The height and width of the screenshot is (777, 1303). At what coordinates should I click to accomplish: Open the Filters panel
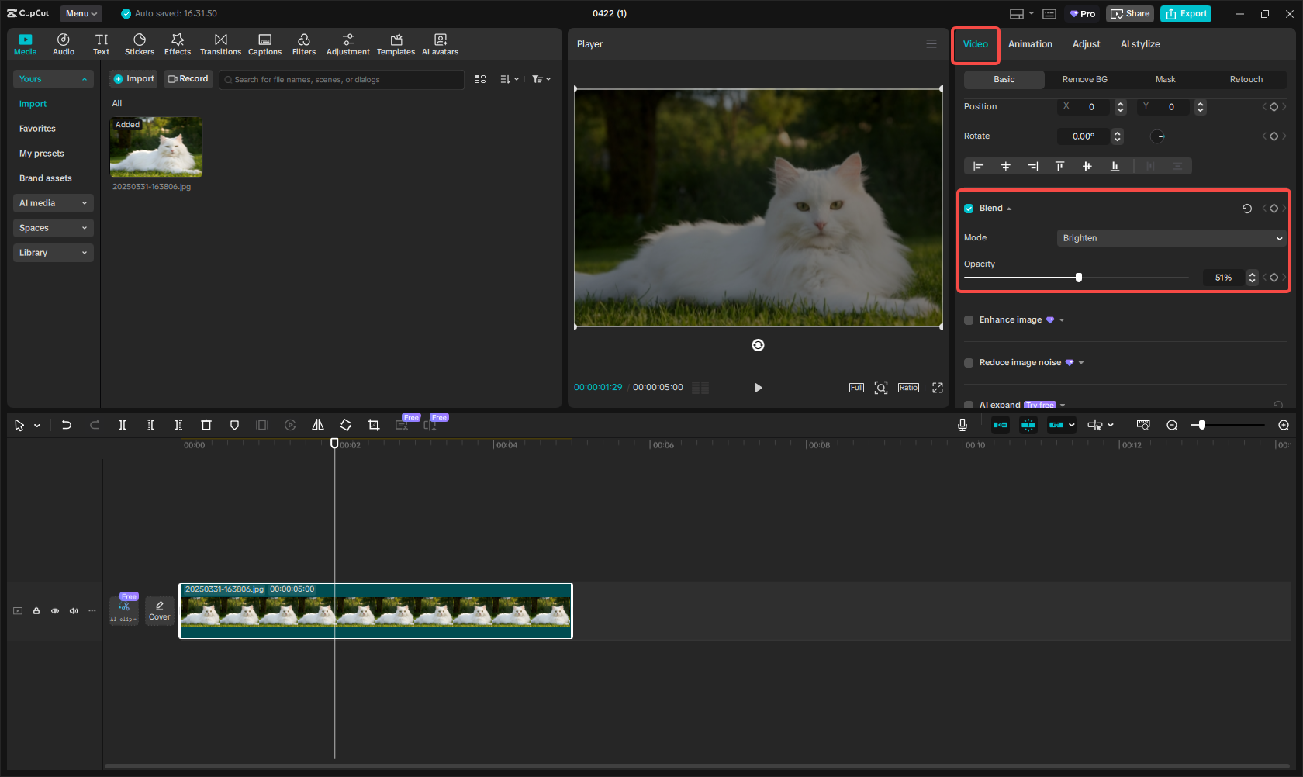pyautogui.click(x=303, y=44)
